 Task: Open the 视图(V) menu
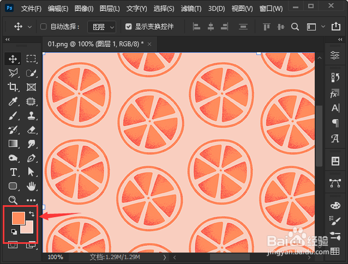coord(242,9)
